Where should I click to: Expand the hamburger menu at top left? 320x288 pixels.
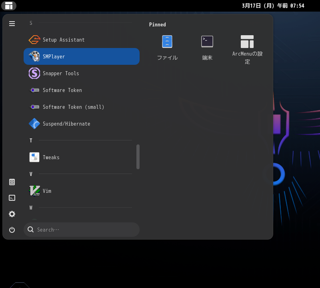[x=12, y=24]
